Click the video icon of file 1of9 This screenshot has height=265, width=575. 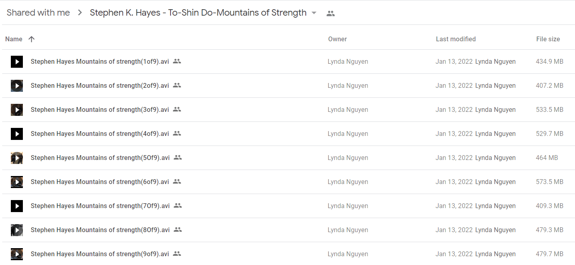tap(17, 62)
